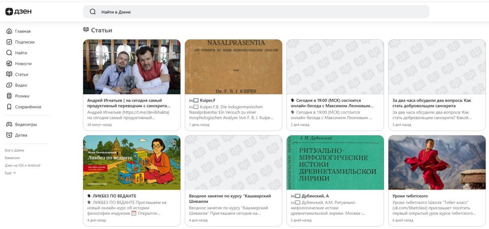Click the '2 дня назад' timestamp
The width and height of the screenshot is (489, 229).
click(x=300, y=124)
